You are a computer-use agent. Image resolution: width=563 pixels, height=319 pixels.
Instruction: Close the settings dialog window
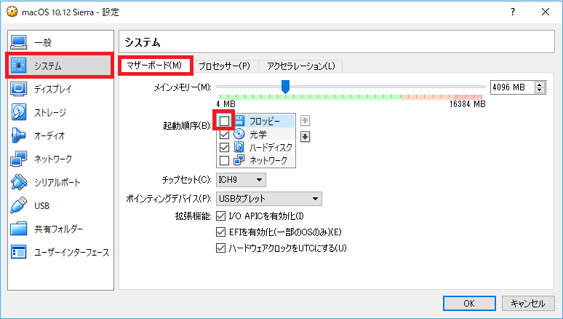tap(546, 12)
